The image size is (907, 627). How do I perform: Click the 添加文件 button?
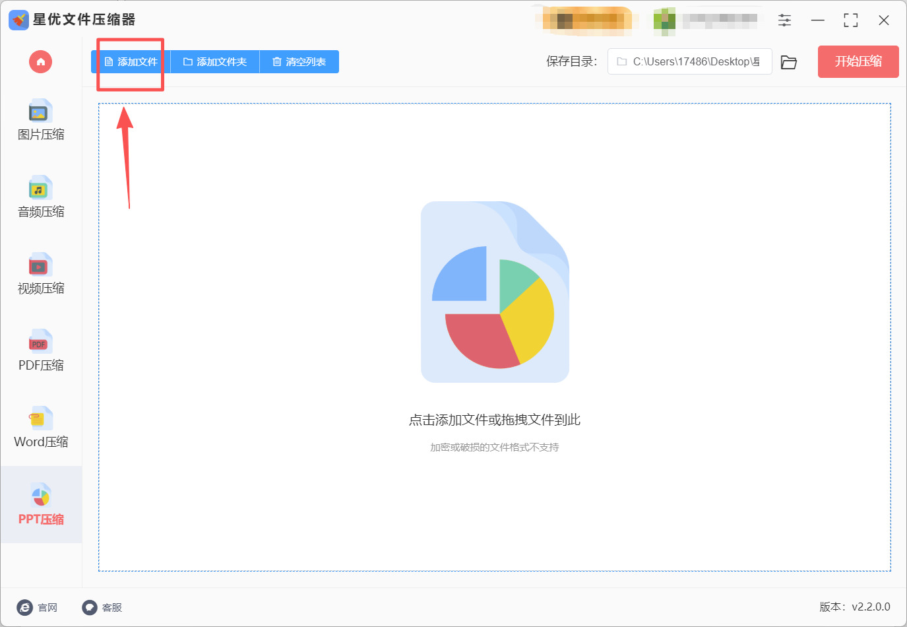[131, 62]
